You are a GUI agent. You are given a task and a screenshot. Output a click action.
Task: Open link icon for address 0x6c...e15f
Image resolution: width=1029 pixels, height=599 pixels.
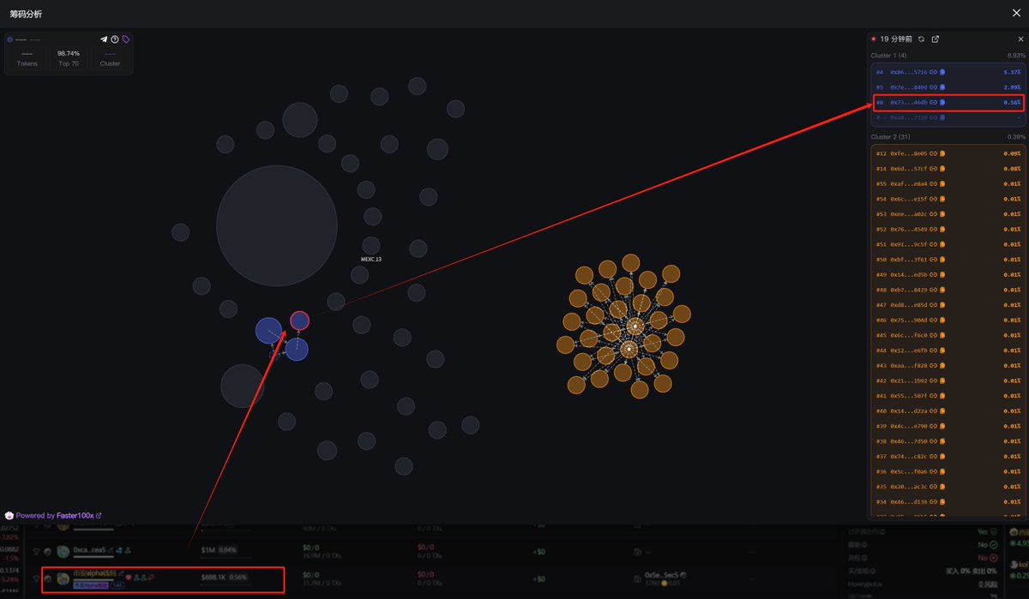tap(933, 199)
